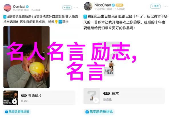Click verified badge next to Comical
The height and width of the screenshot is (118, 171).
(27, 7)
